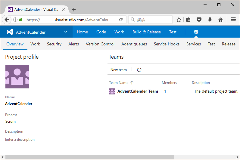Save page to Pocket icon
The width and height of the screenshot is (240, 160).
coord(199,20)
